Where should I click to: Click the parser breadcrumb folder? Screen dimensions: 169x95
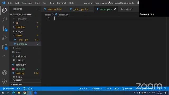[48, 15]
